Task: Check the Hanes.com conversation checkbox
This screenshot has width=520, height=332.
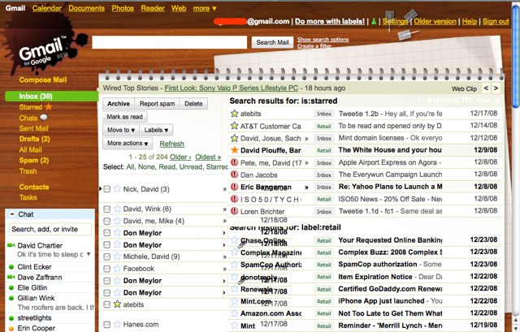Action: 106,325
